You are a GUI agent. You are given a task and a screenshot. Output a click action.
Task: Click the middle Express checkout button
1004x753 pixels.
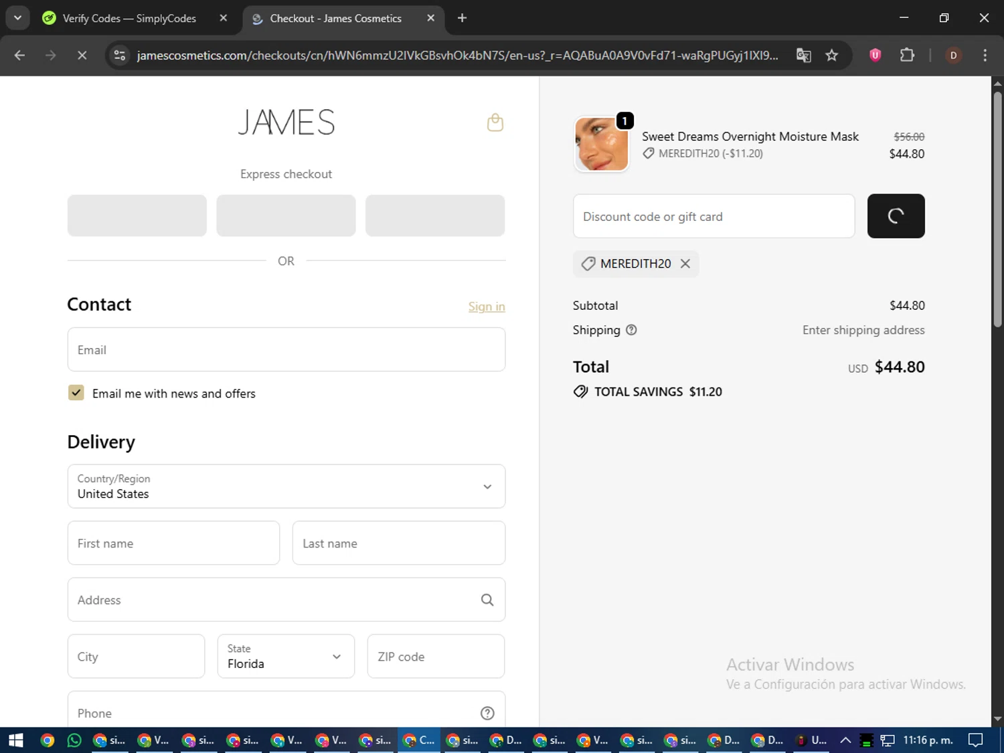(x=286, y=216)
